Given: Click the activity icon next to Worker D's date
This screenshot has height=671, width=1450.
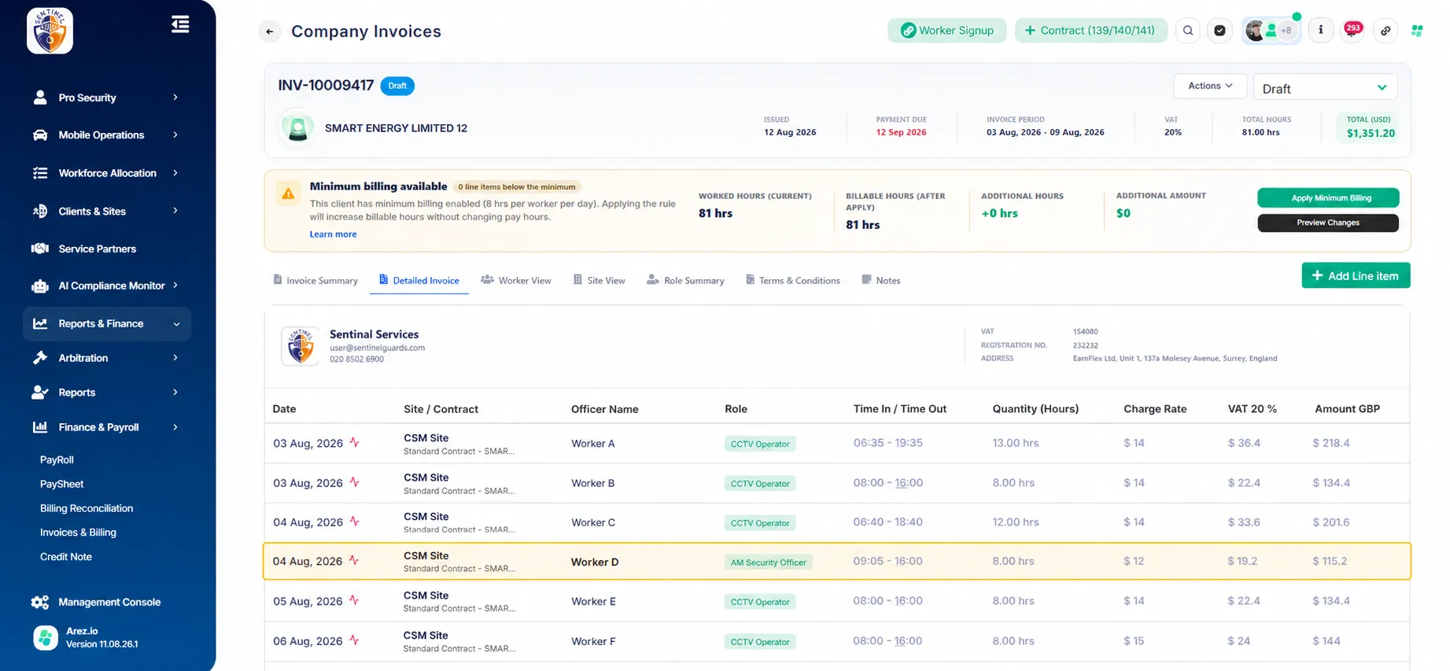Looking at the screenshot, I should pos(354,561).
